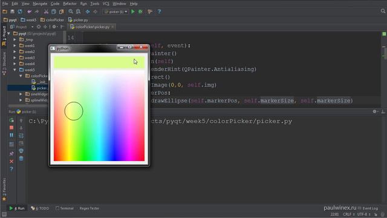This screenshot has height=218, width=387.
Task: Expand the week1 folder
Action: pos(15,46)
